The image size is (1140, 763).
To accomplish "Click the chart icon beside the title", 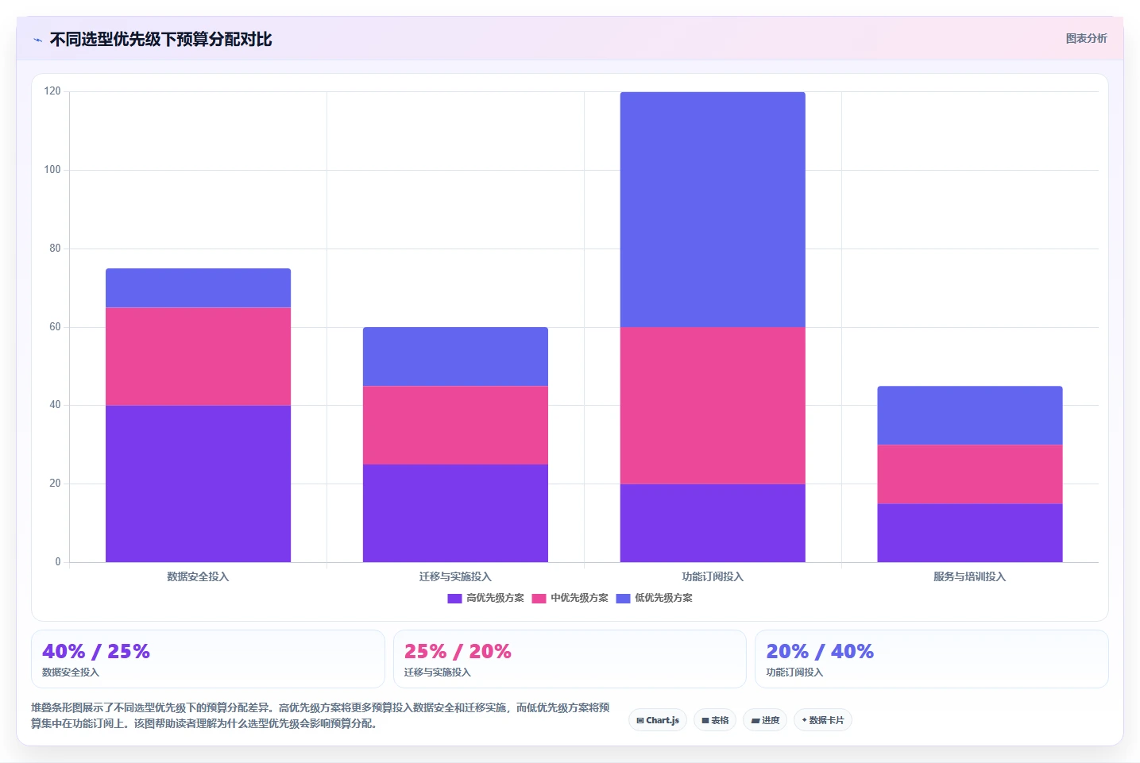I will 37,40.
